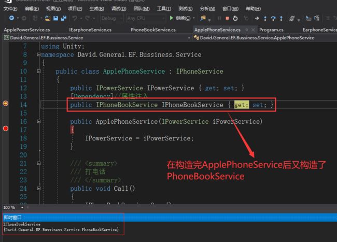This screenshot has height=242, width=337.
Task: Click the code map icon right of Step Out
Action: tap(292, 18)
